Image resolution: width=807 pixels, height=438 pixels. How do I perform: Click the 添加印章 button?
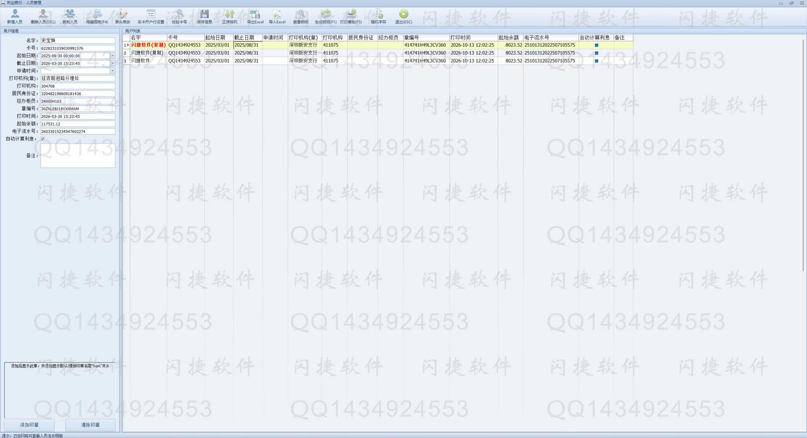29,425
